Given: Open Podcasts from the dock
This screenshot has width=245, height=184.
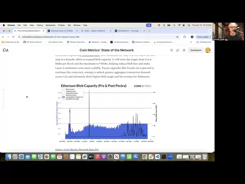Looking at the screenshot, I should [104, 157].
